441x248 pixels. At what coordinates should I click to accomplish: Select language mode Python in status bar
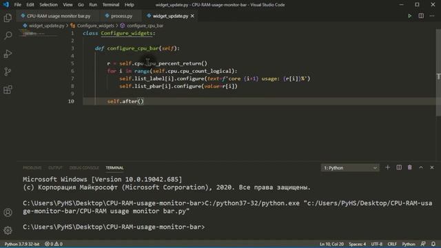pos(409,244)
